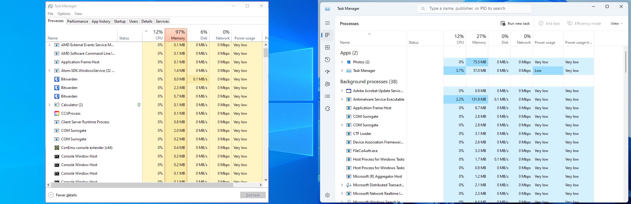Expand the AMD External Events Service row
Image resolution: width=631 pixels, height=204 pixels.
pos(50,45)
